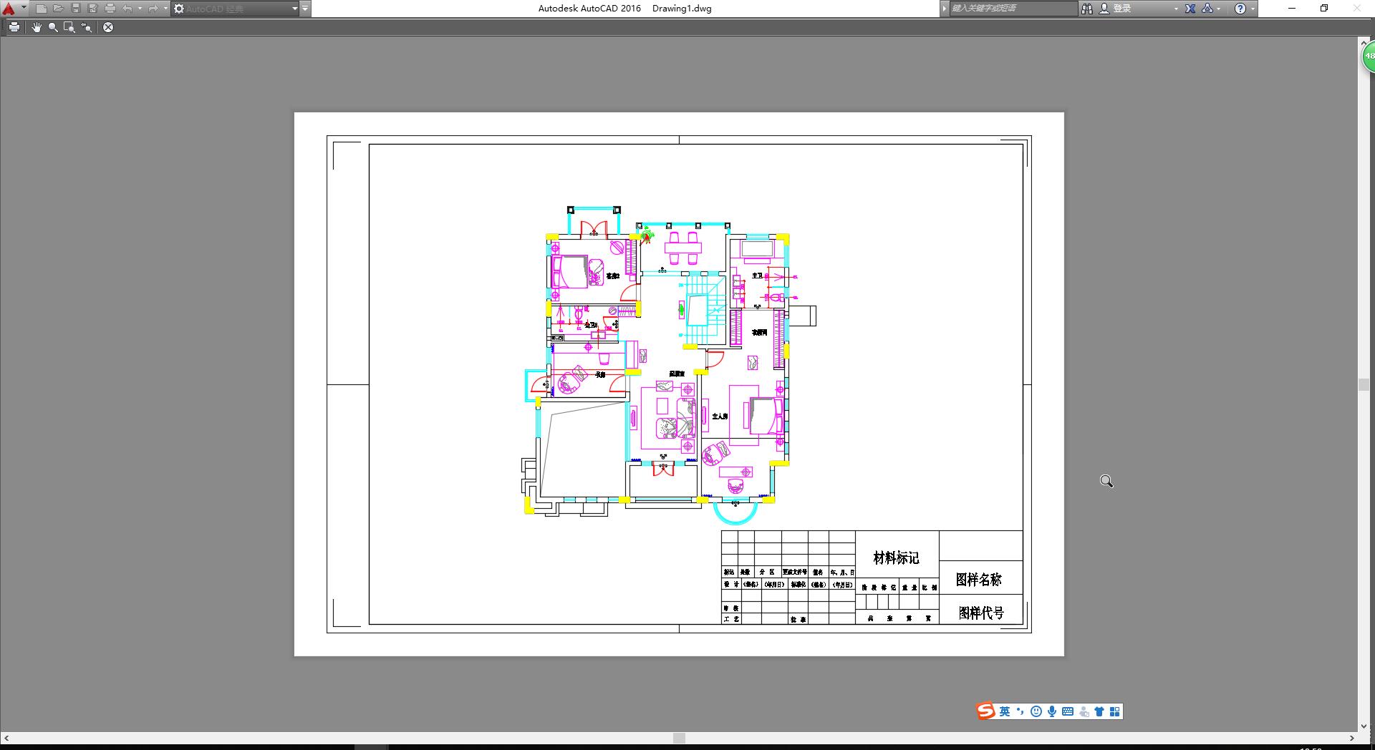
Task: Select the Zoom magnifier tool
Action: [x=53, y=27]
